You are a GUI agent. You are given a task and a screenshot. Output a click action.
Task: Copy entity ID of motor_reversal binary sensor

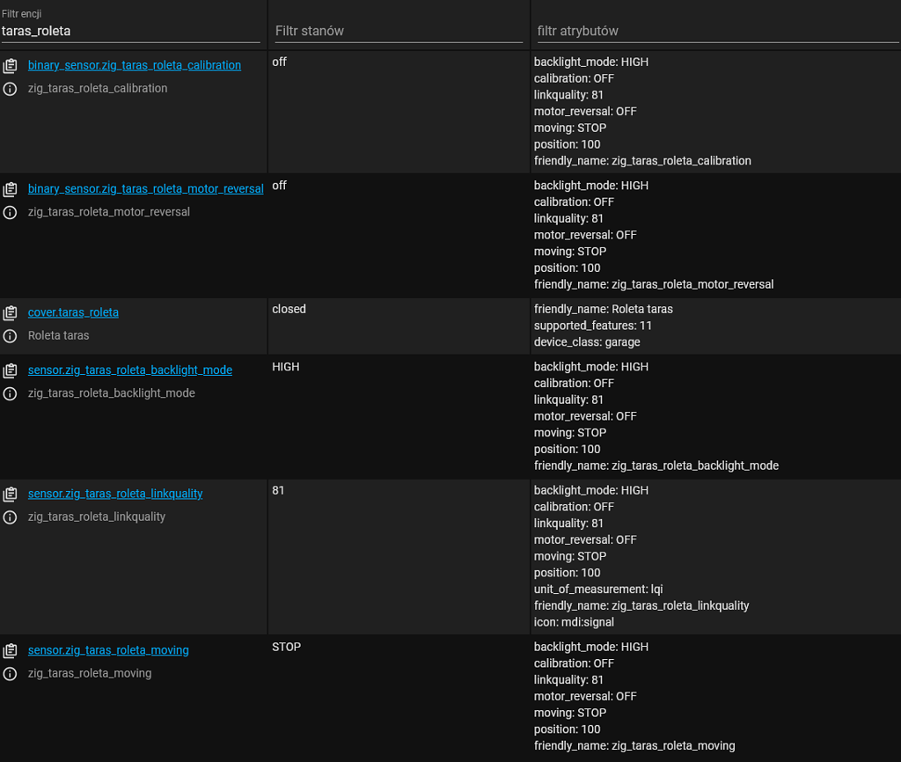[10, 189]
